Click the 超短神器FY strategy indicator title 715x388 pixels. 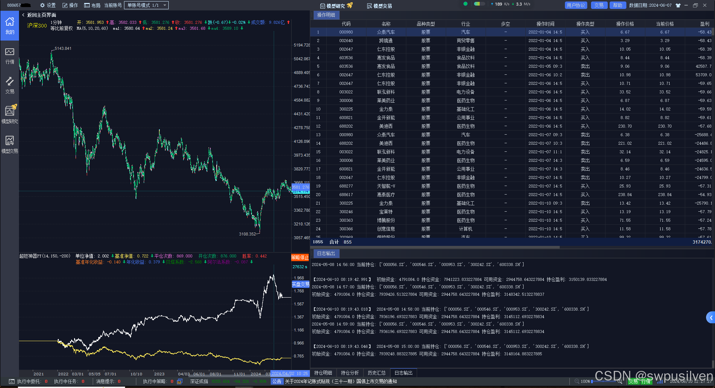45,256
